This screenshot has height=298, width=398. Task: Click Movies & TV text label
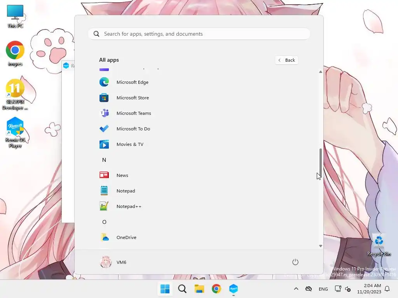(x=130, y=144)
